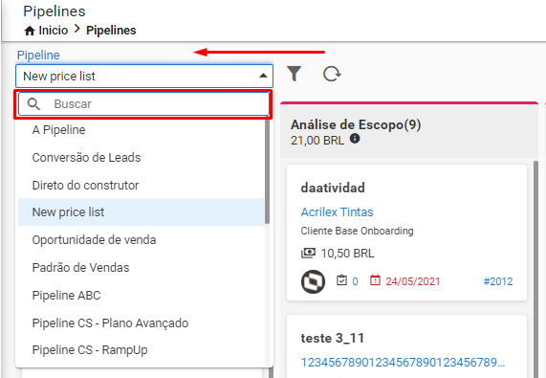
Task: Click the tasks clipboard icon on daatividad card
Action: point(341,280)
